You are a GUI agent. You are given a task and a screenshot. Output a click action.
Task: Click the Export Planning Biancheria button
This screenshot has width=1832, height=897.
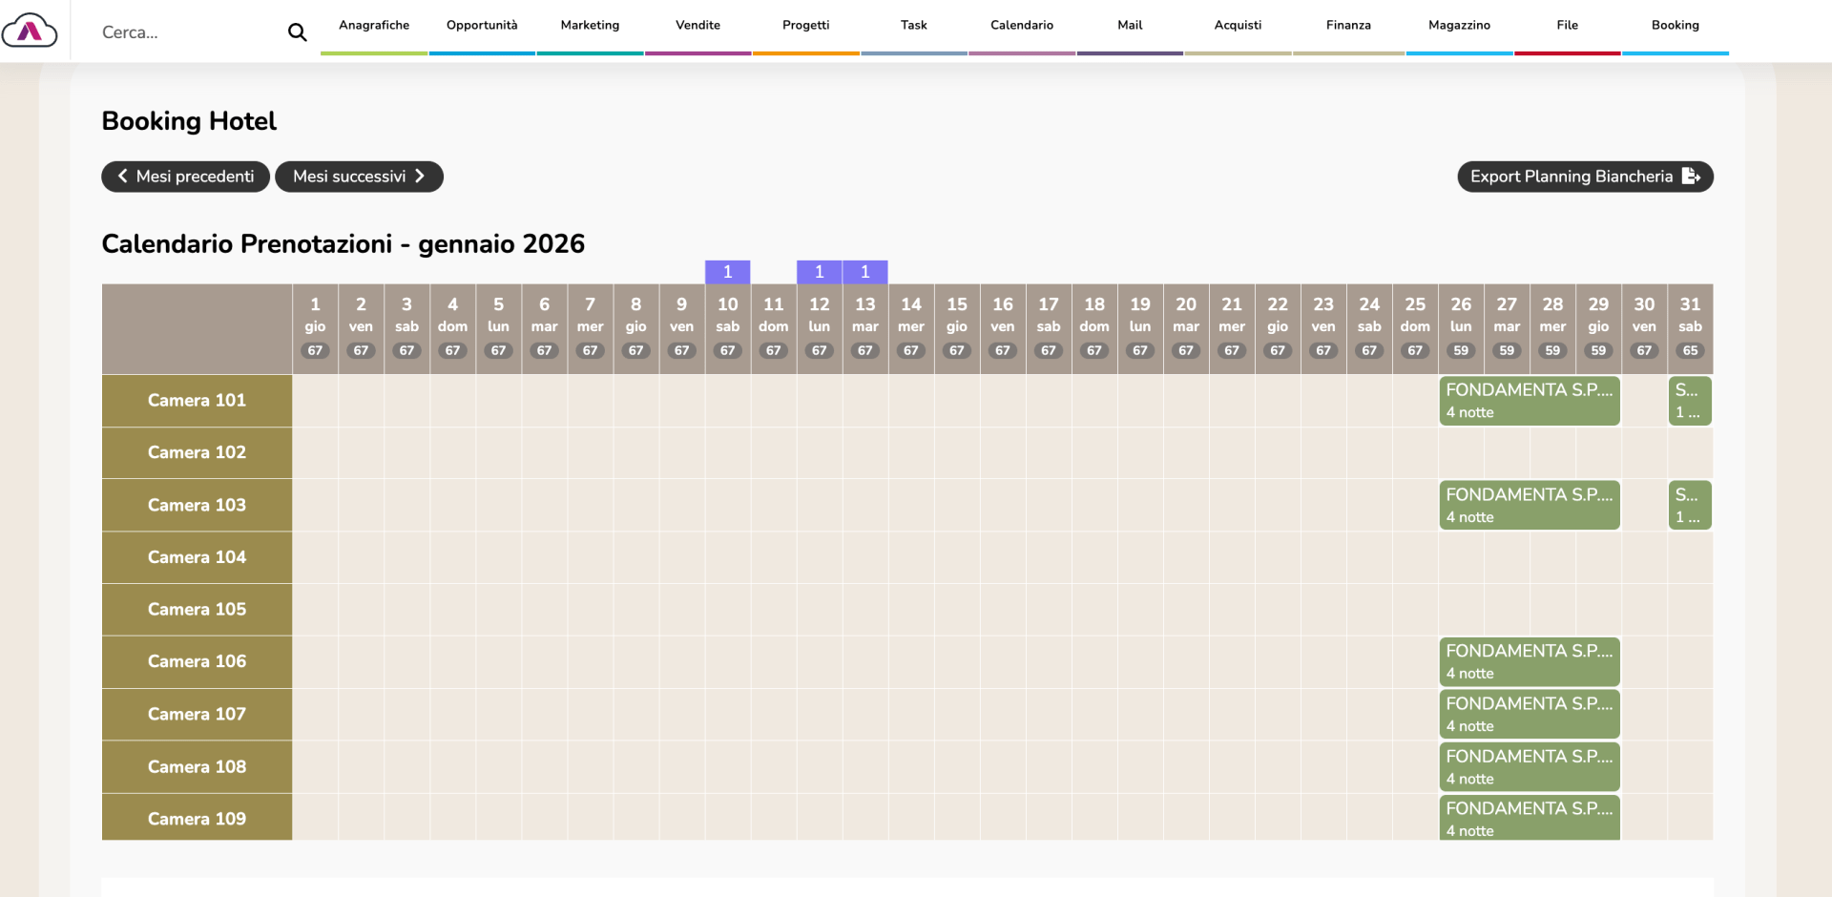point(1584,177)
